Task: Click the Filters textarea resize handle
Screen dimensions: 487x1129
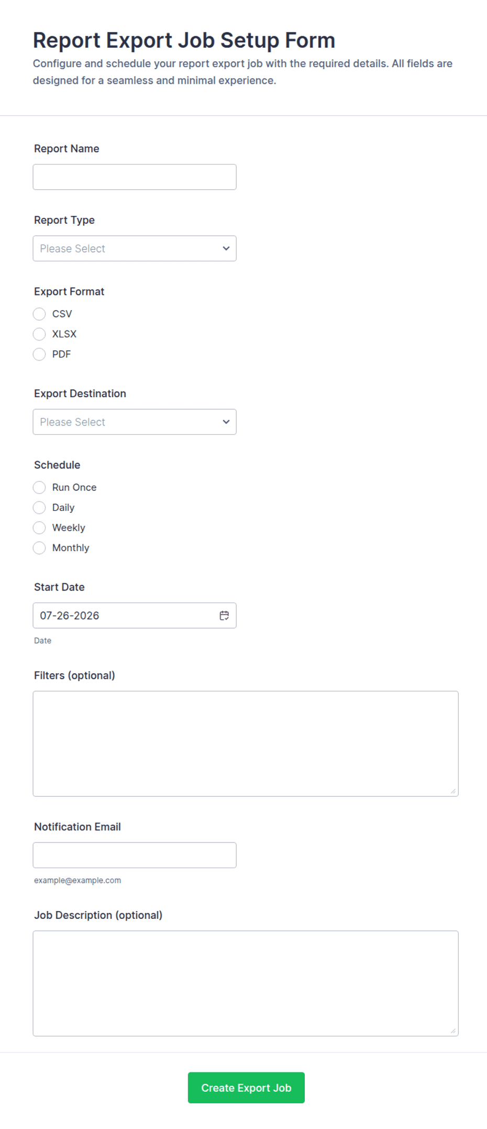Action: [x=453, y=791]
